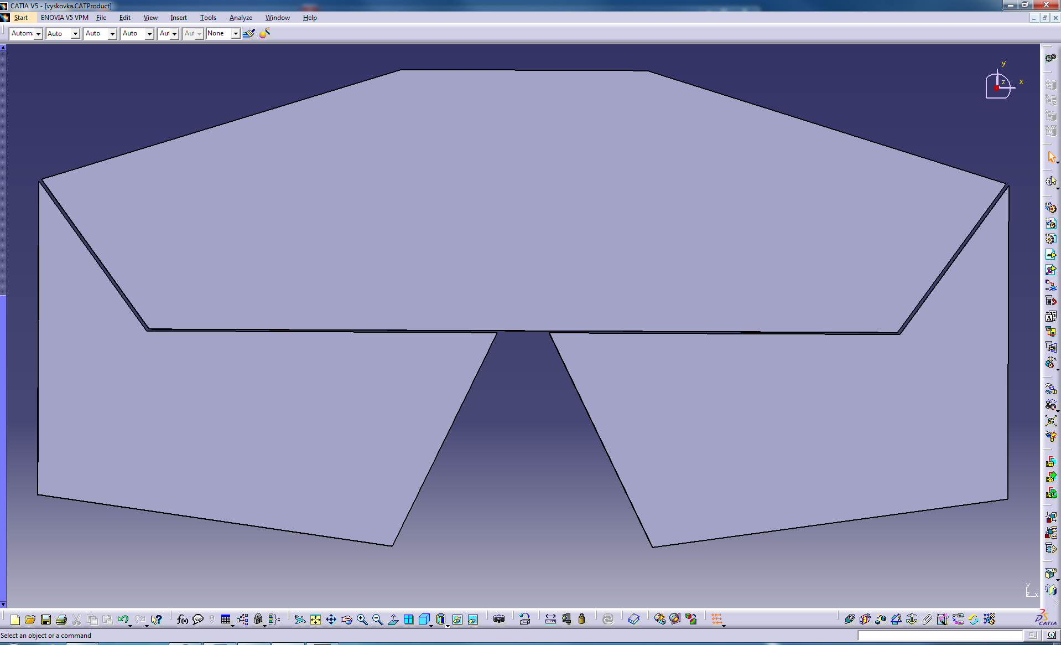Measure distance between items
The width and height of the screenshot is (1061, 645).
point(550,620)
